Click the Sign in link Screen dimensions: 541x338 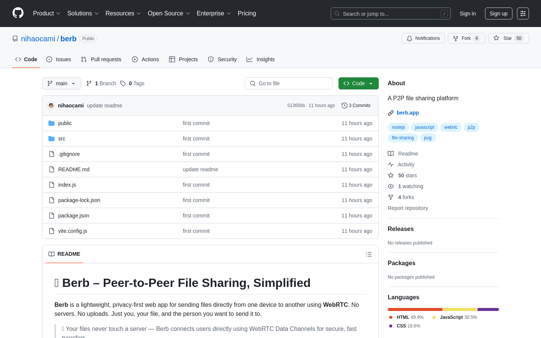[x=468, y=14]
